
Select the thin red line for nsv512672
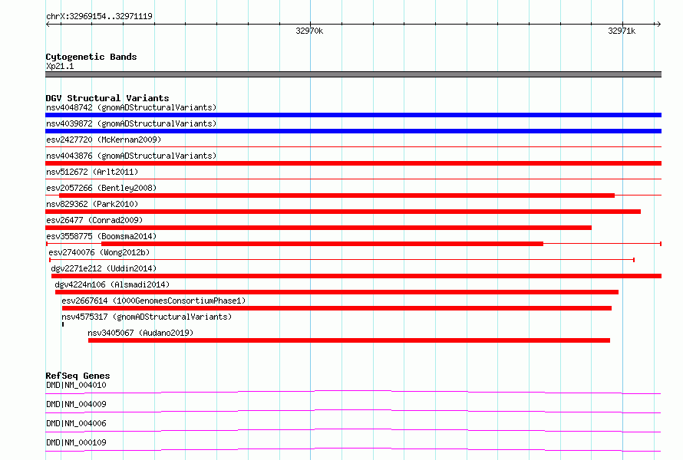pos(353,179)
